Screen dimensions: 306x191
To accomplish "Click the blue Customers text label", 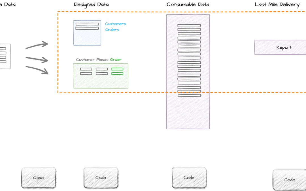I will 115,24.
